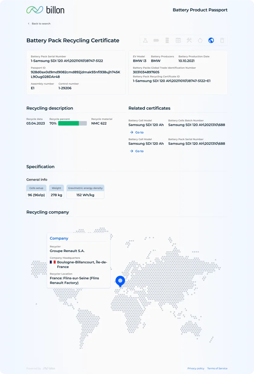Go back to search
The height and width of the screenshot is (374, 254).
41,24
